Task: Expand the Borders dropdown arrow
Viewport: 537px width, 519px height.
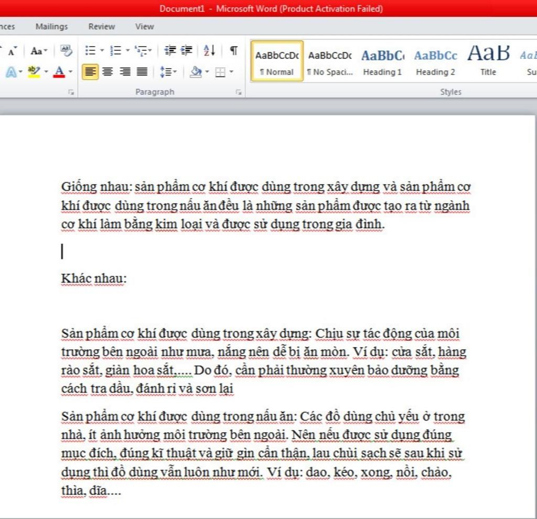Action: coord(231,72)
